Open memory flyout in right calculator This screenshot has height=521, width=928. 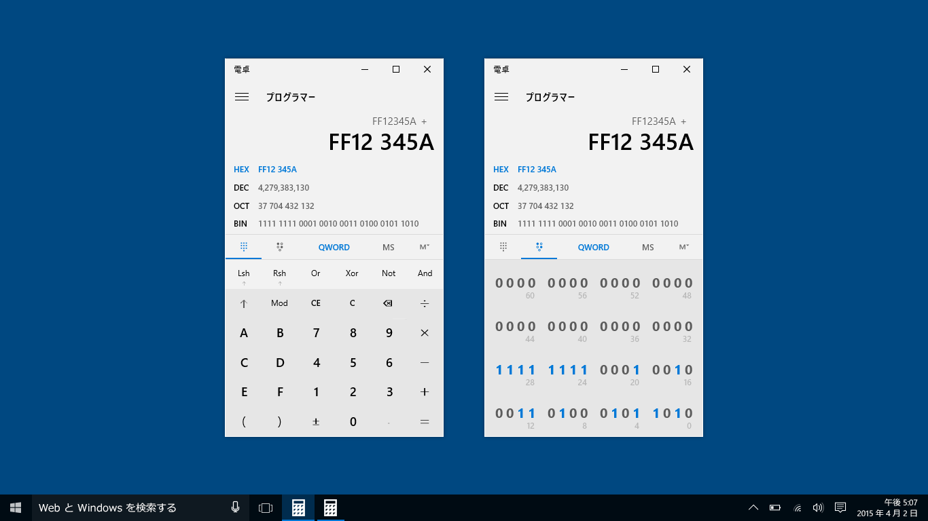(683, 247)
